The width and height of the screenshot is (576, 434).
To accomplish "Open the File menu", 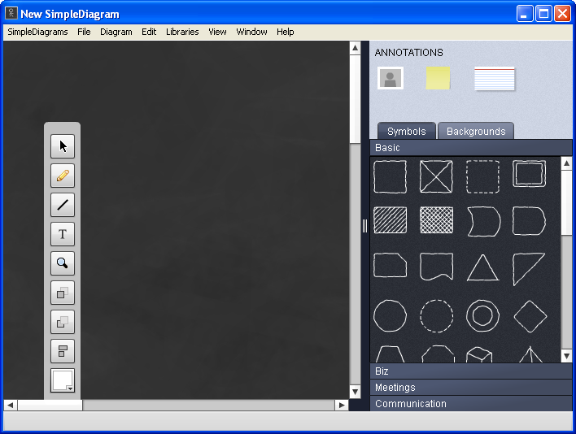I will tap(84, 32).
